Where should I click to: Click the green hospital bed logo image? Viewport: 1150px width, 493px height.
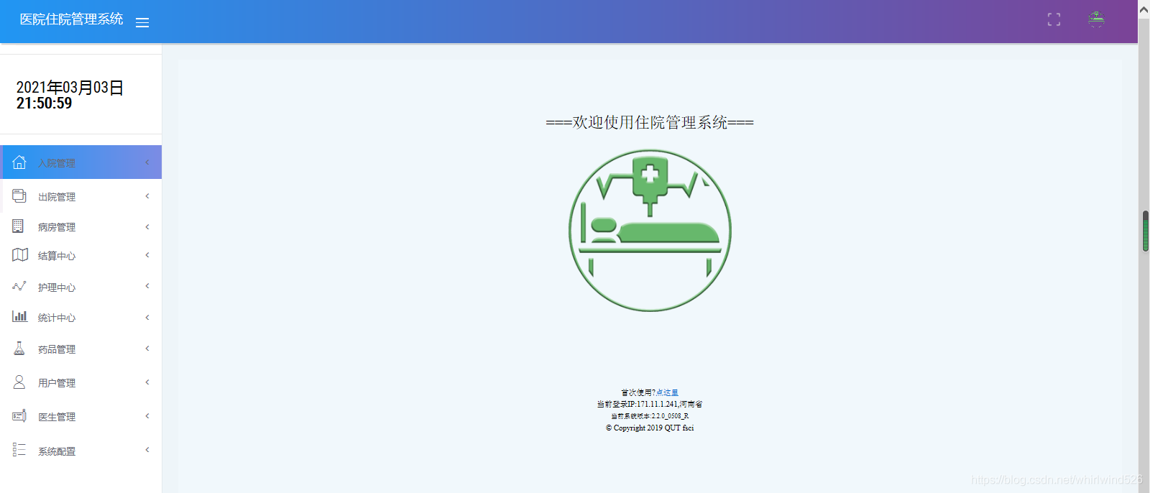[x=650, y=231]
